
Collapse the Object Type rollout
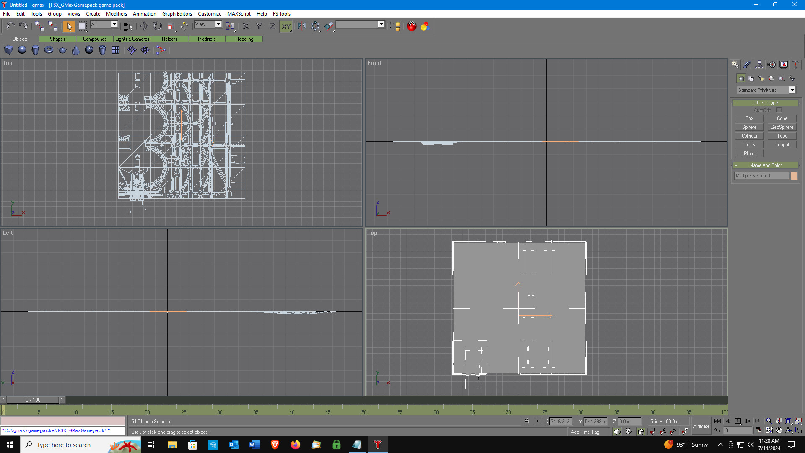click(x=765, y=103)
